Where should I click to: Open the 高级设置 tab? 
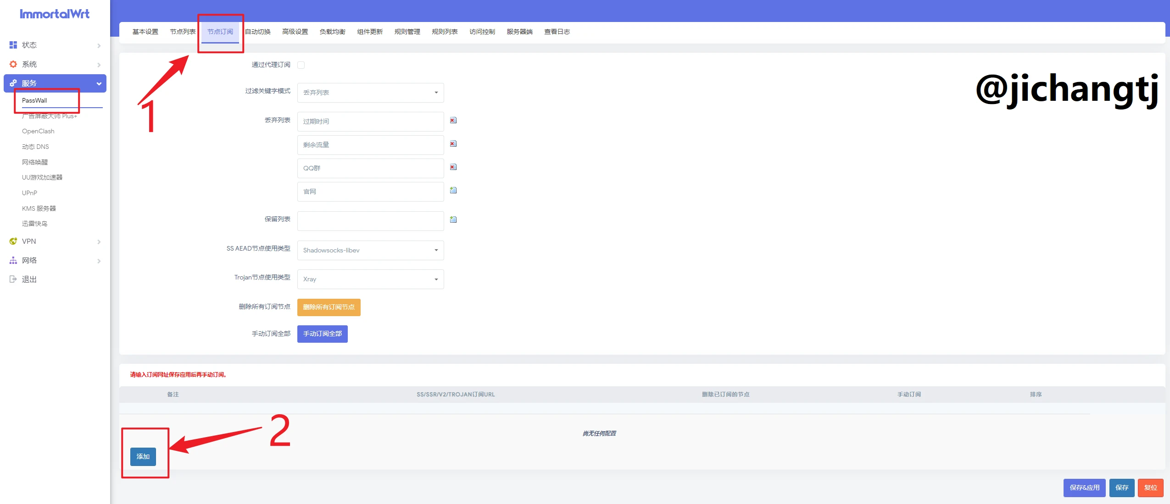(x=295, y=32)
